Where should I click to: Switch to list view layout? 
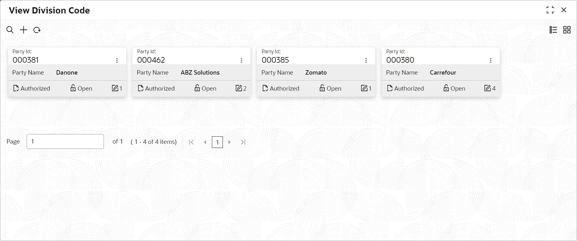coord(553,30)
